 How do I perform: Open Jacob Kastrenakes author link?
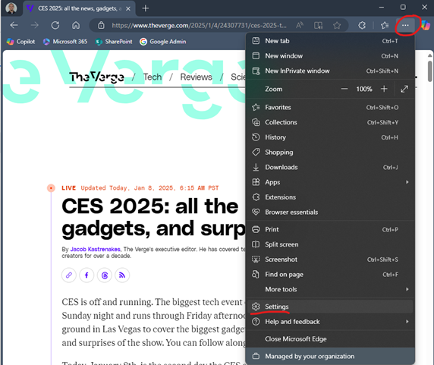[95, 249]
